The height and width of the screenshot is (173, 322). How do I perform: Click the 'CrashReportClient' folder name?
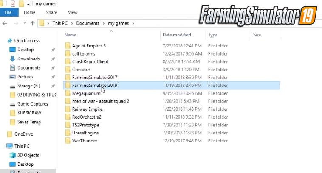[x=90, y=62]
